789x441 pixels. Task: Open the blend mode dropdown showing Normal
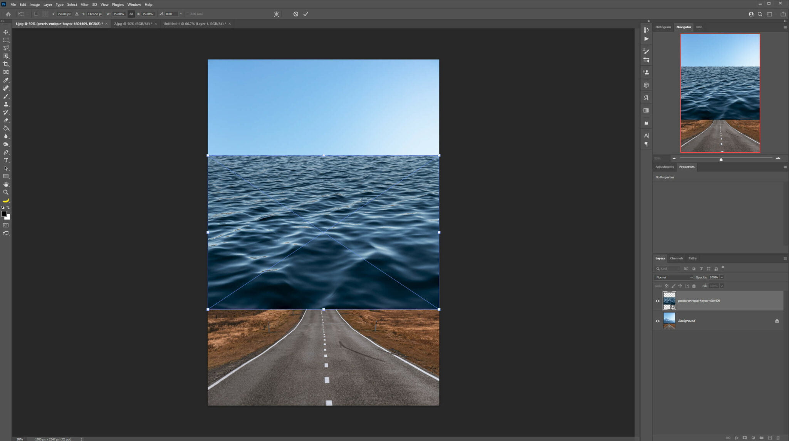(x=673, y=277)
